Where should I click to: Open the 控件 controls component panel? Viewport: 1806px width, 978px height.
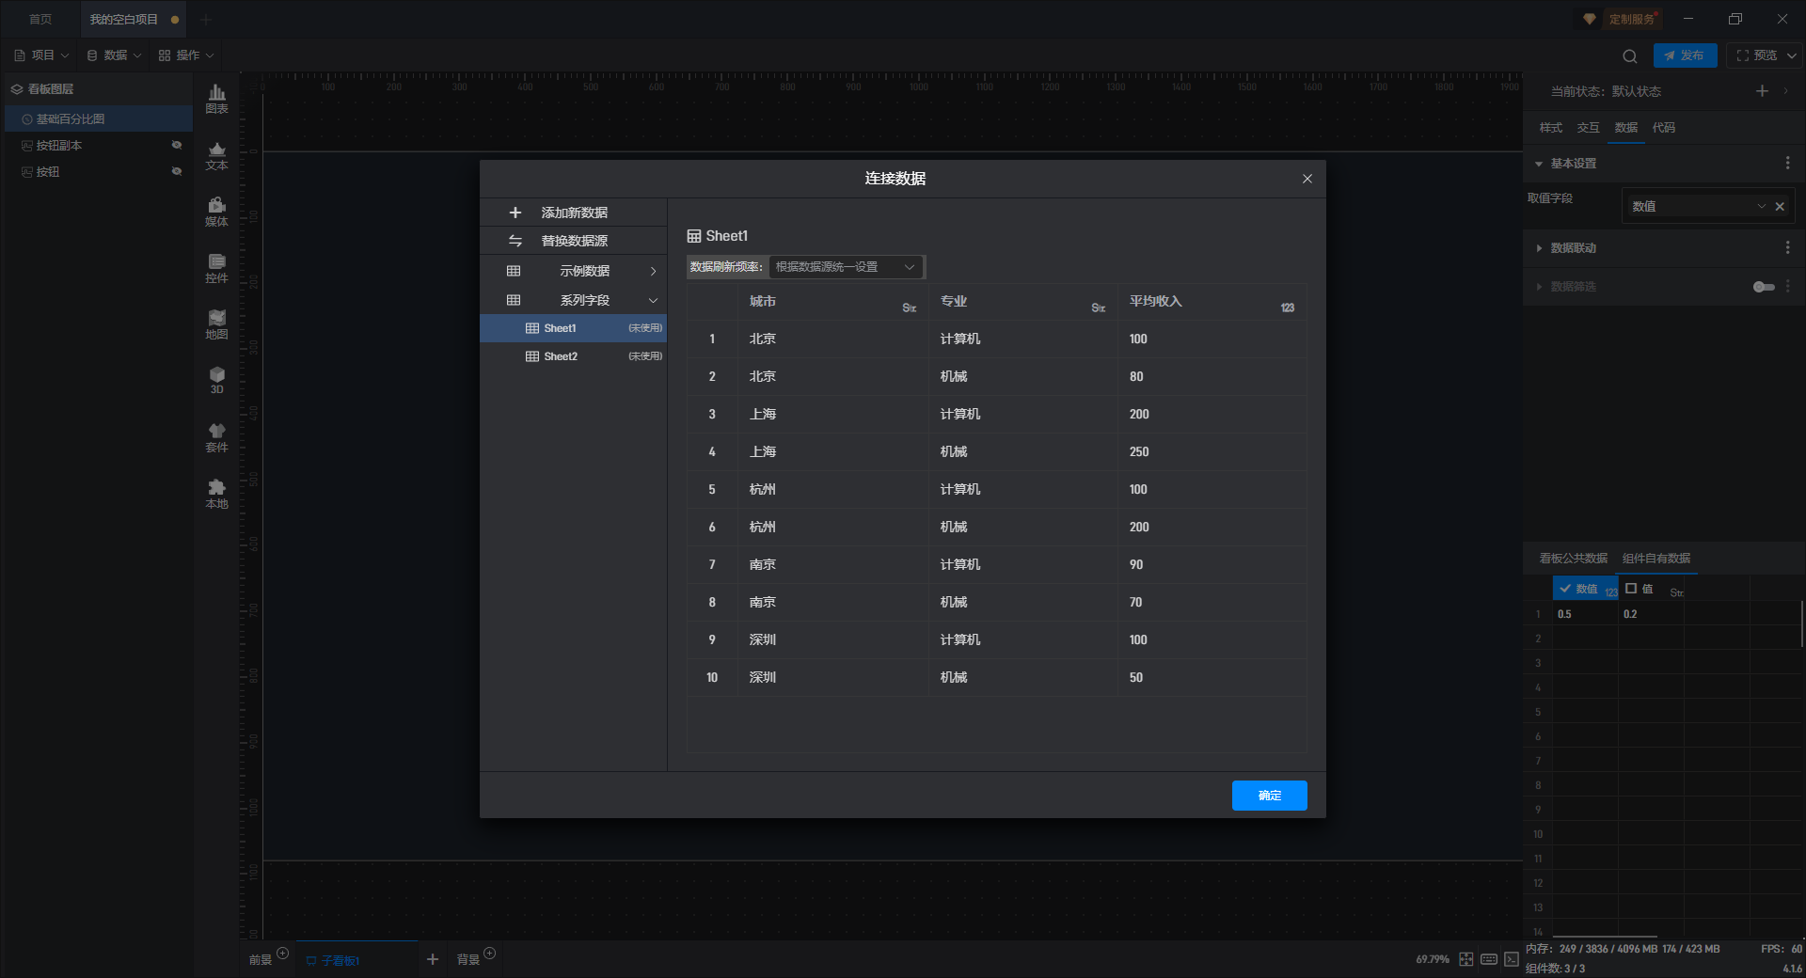[x=216, y=267]
